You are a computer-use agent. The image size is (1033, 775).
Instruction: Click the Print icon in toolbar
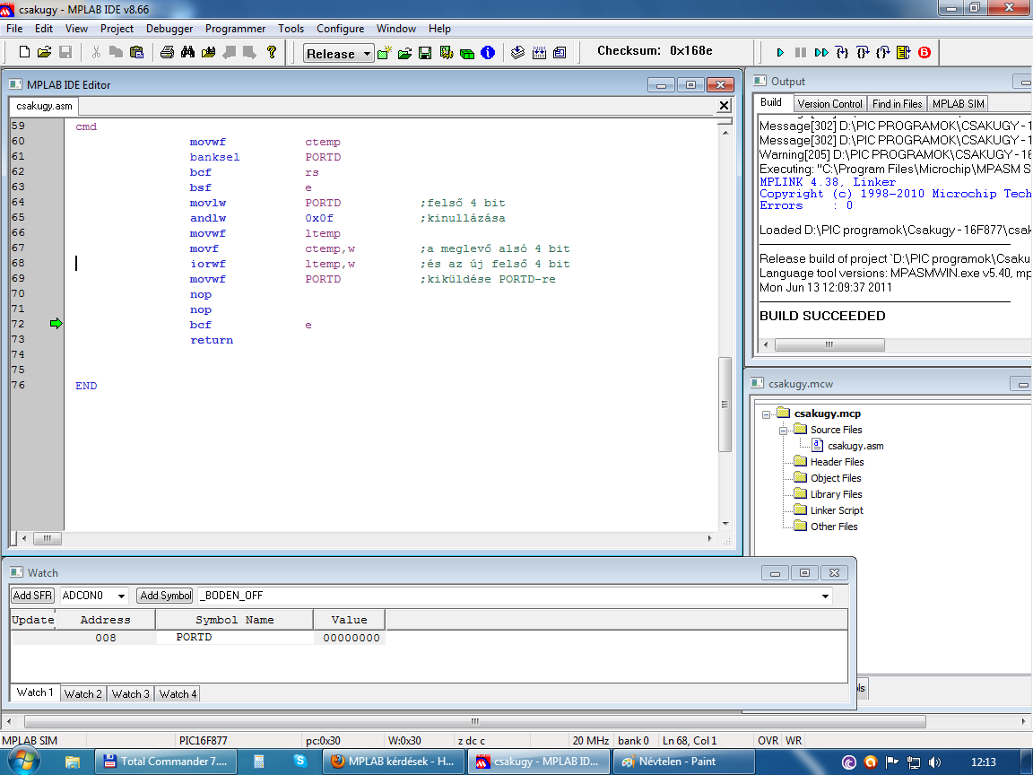click(167, 53)
